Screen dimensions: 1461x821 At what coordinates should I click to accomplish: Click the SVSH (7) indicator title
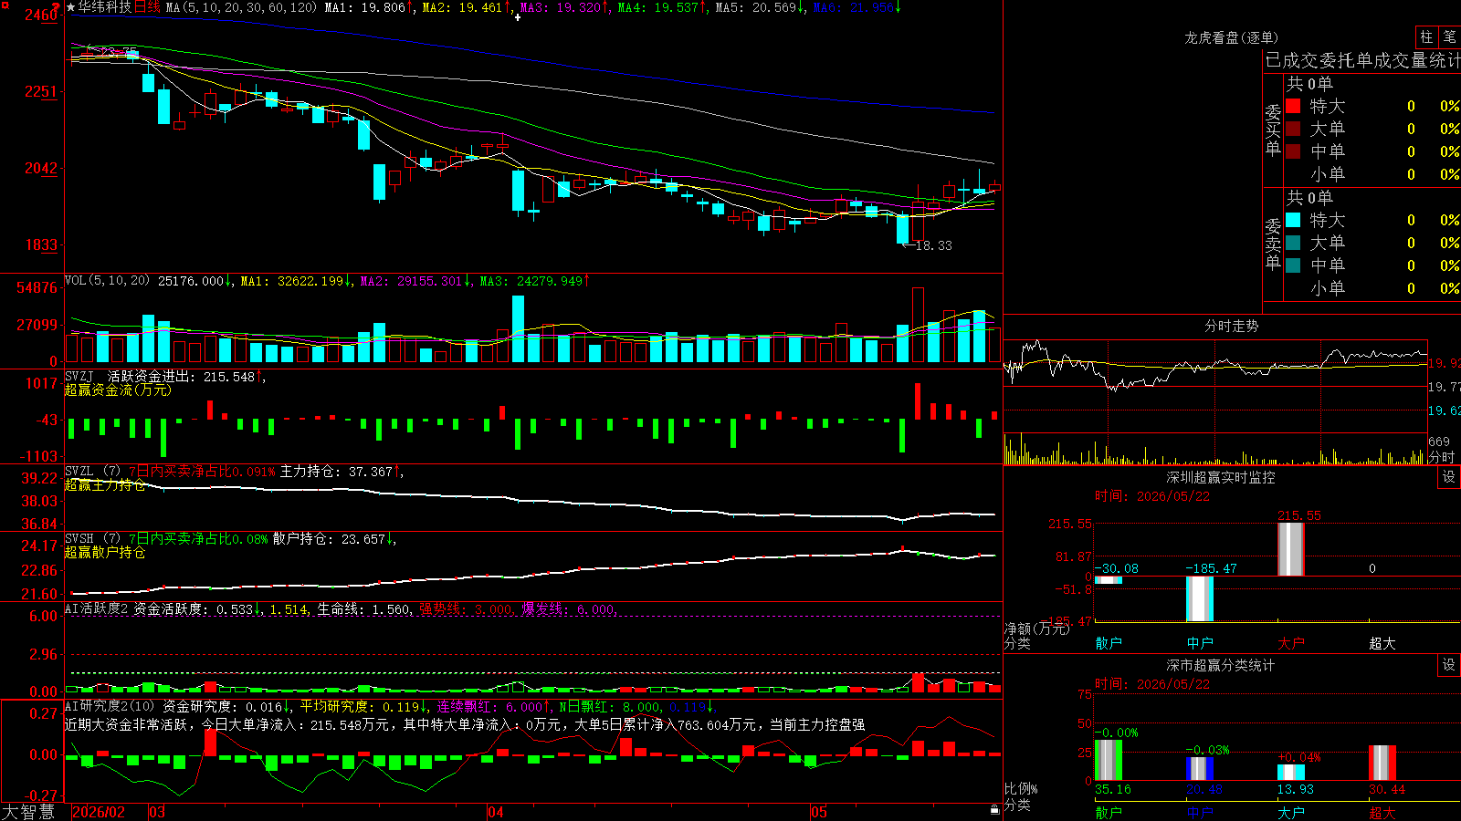(92, 539)
